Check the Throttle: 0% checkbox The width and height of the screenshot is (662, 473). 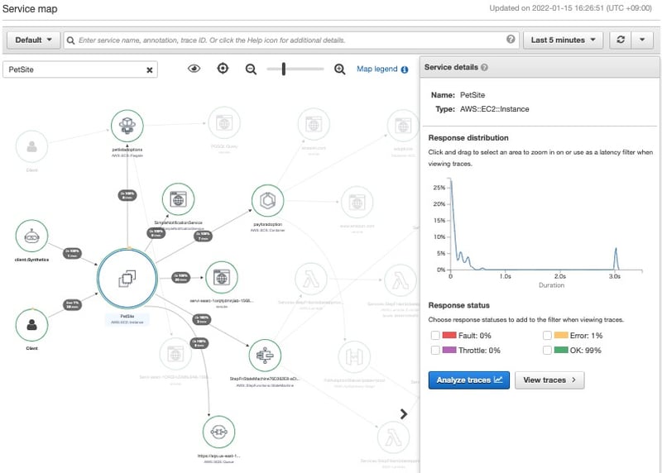435,351
